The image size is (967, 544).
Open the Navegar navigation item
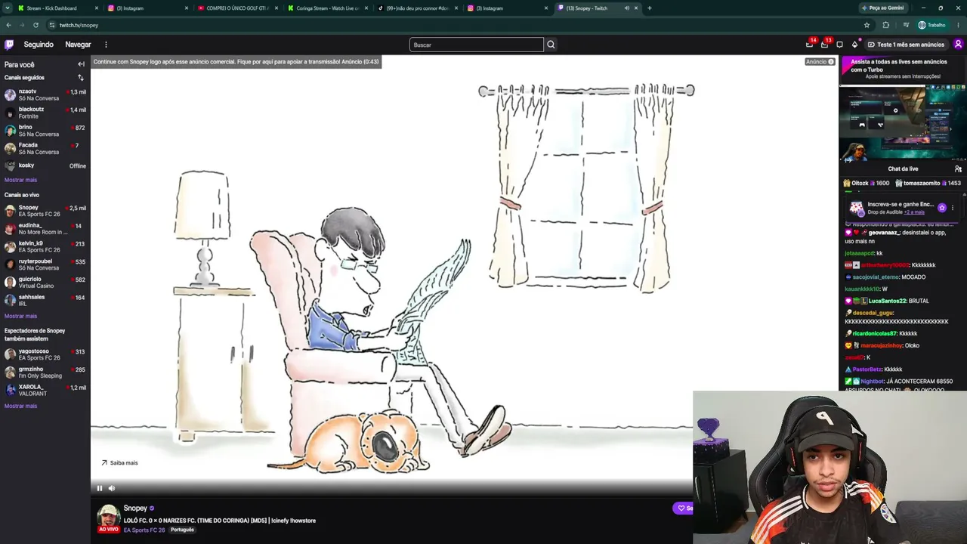point(78,45)
